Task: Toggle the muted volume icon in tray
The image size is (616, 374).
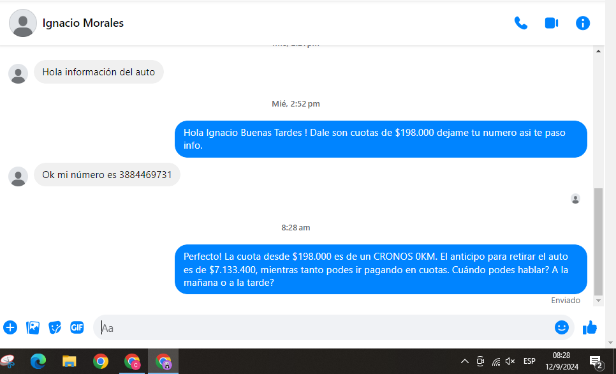Action: pos(510,361)
